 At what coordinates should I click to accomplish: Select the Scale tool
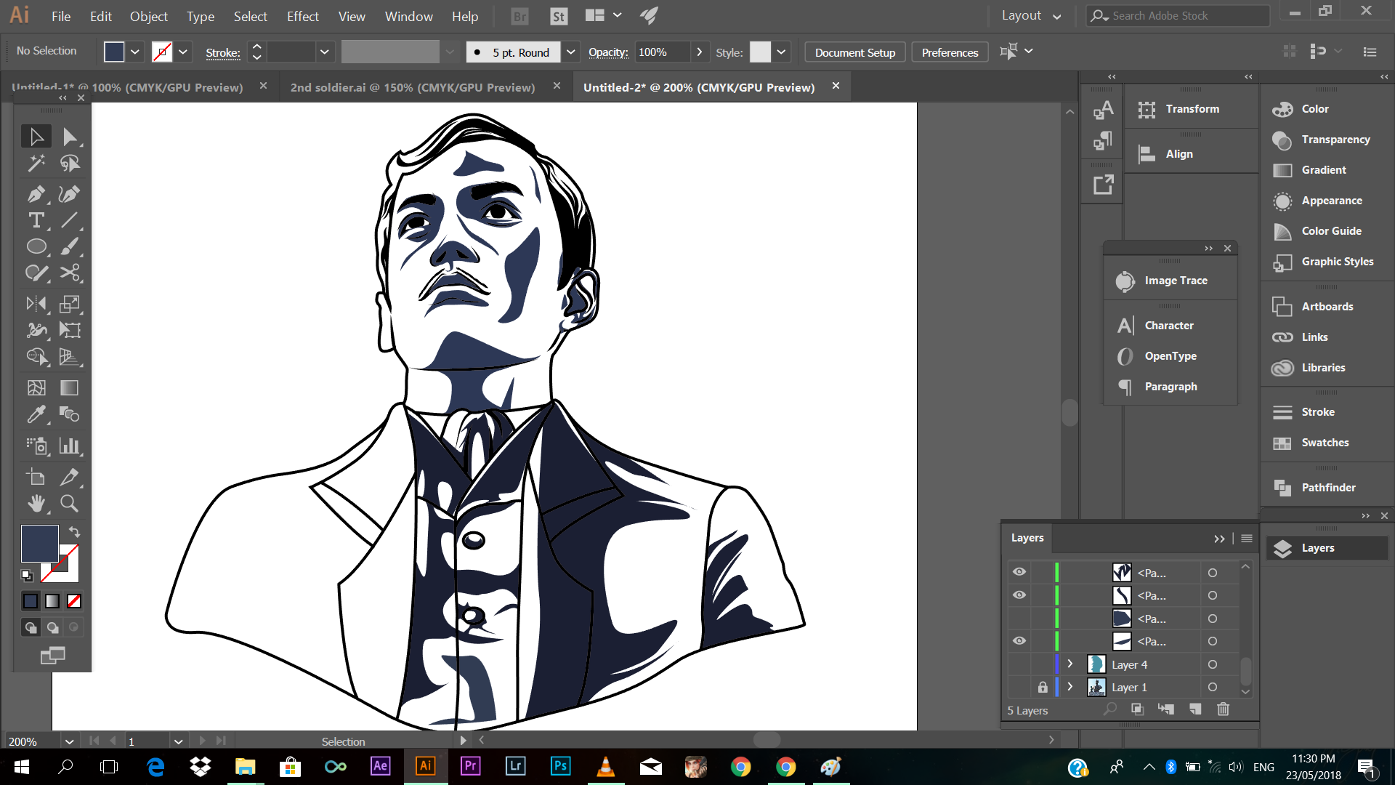[x=70, y=304]
